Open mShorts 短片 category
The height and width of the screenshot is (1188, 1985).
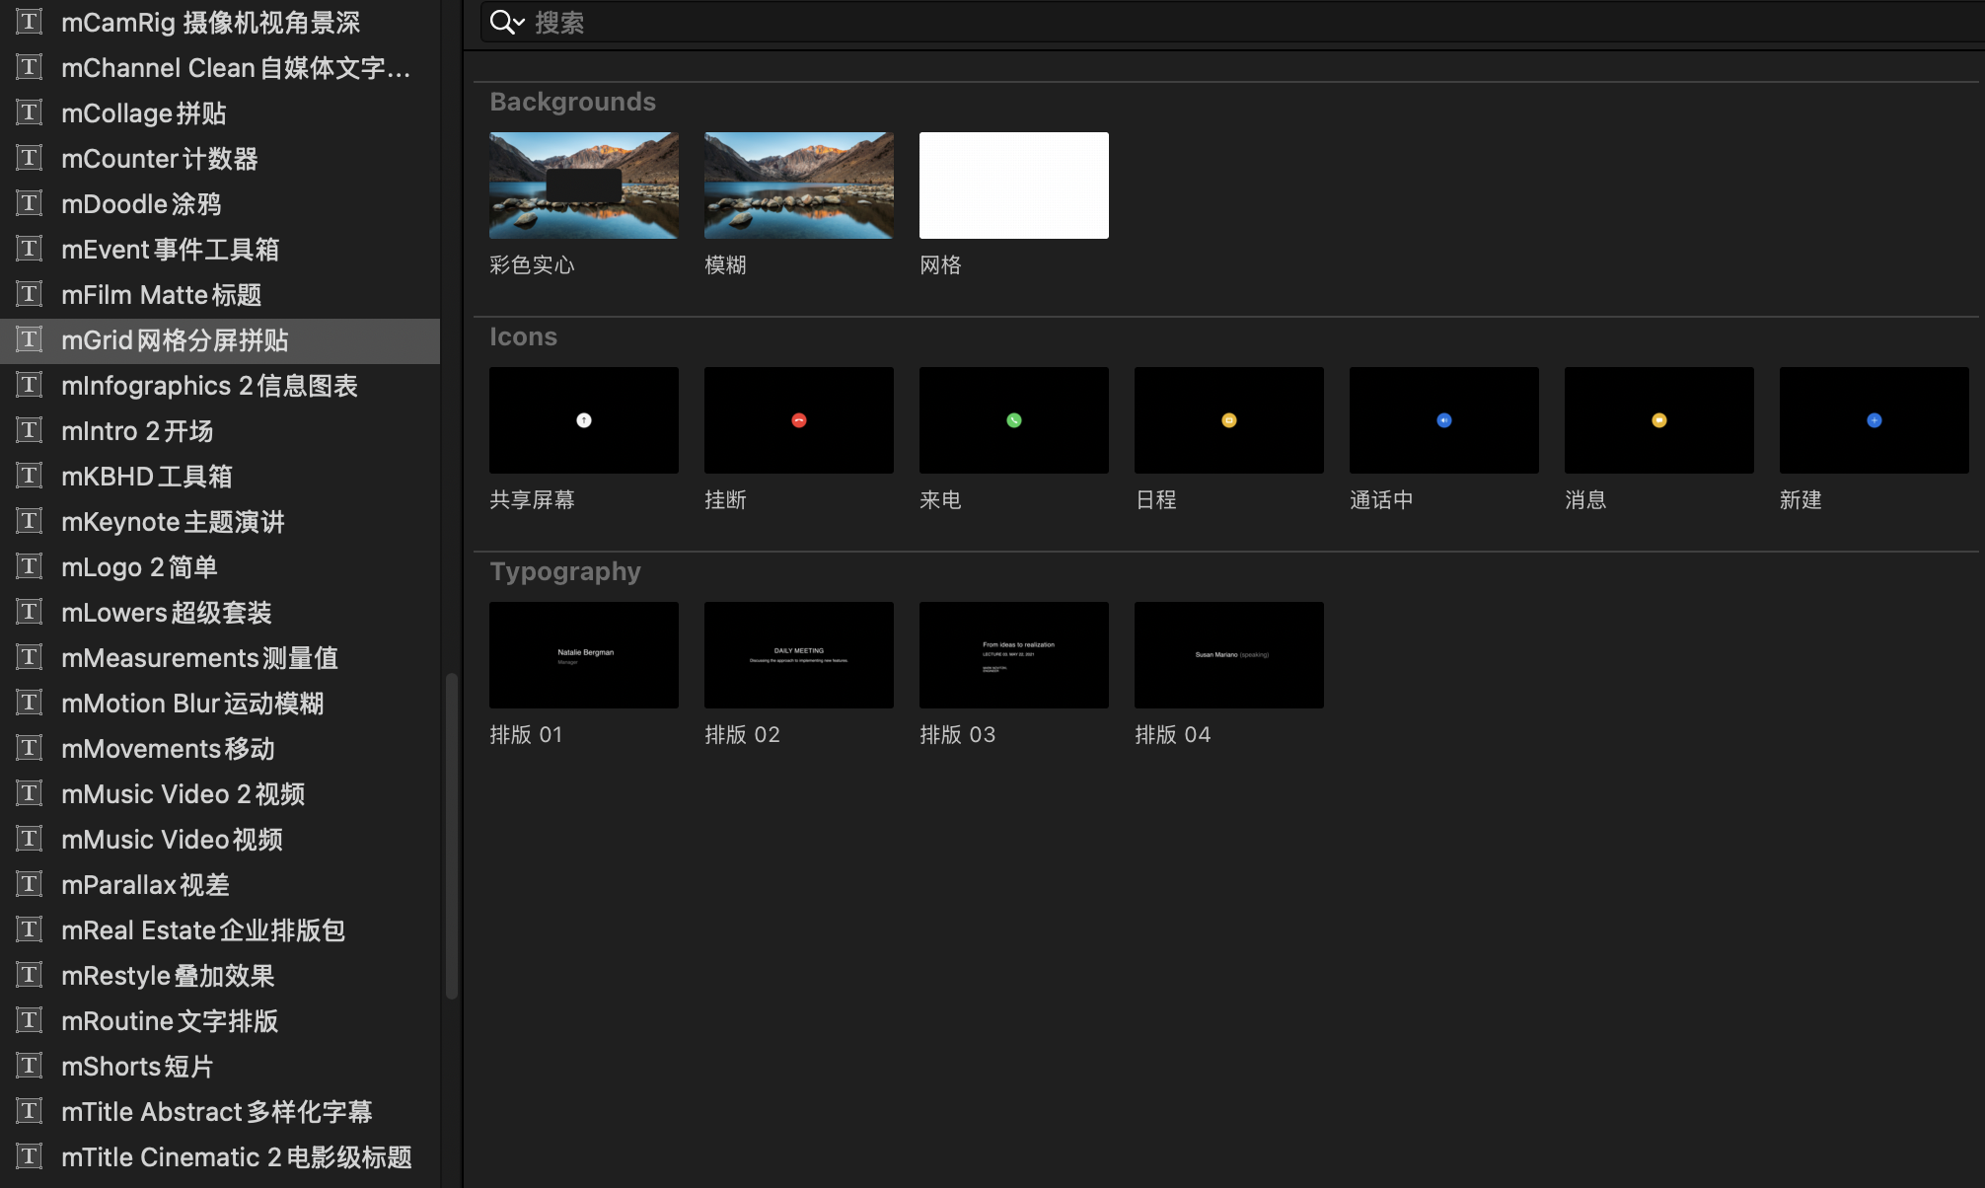pos(220,1066)
